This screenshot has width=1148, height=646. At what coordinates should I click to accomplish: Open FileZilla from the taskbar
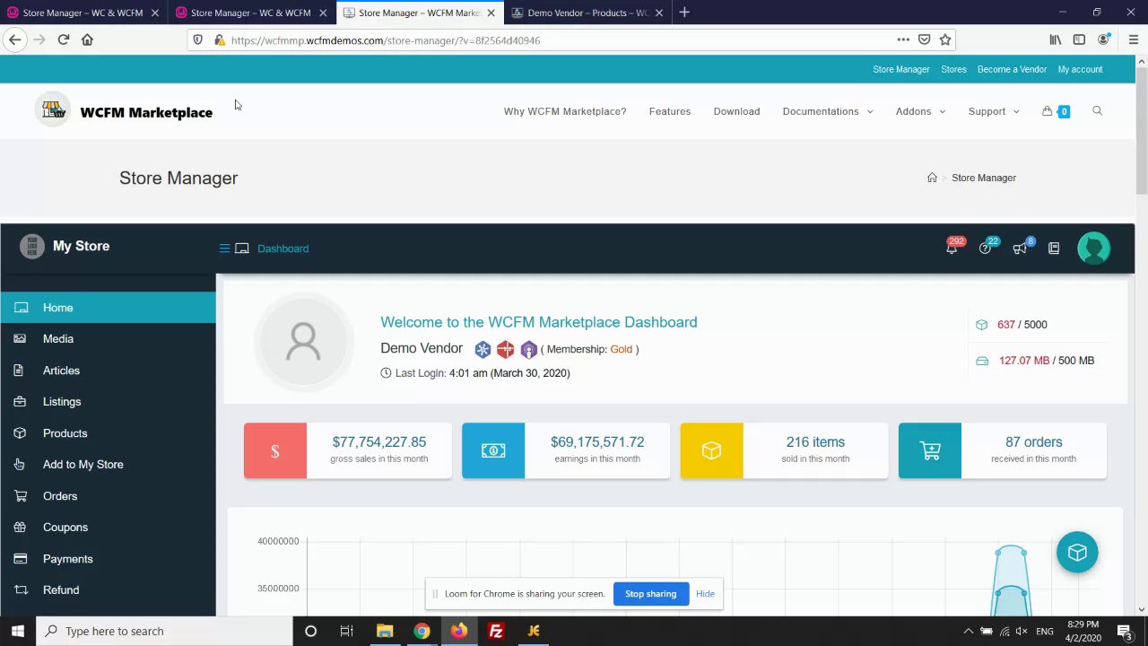(495, 631)
